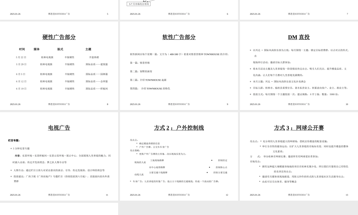
Task: Click the underlined DM 直投 title
Action: point(298,36)
